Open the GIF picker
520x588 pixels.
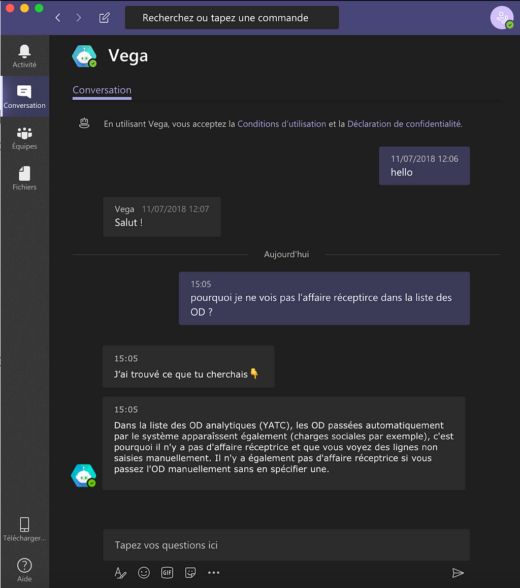pos(167,573)
